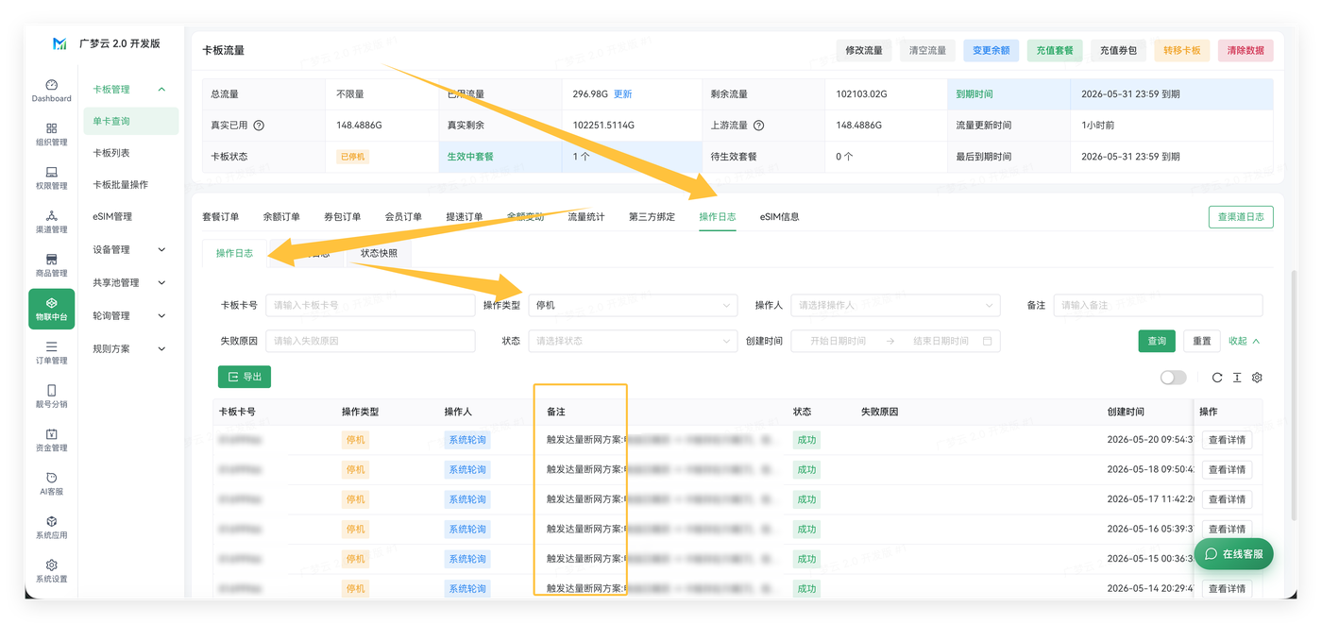
Task: Click the 查渠道日志 button
Action: point(1241,217)
